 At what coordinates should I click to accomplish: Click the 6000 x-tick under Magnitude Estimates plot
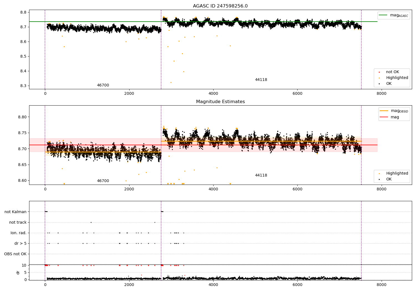pyautogui.click(x=297, y=189)
